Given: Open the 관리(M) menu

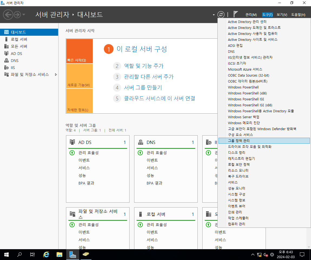Looking at the screenshot, I should (x=251, y=15).
